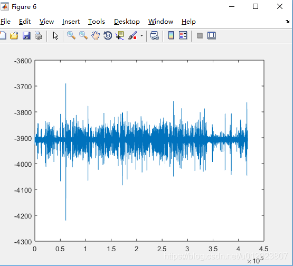
Task: Open the View menu
Action: (46, 22)
